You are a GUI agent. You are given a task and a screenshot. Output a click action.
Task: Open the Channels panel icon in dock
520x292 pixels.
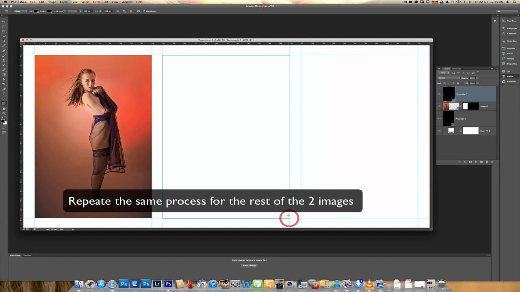(504, 82)
